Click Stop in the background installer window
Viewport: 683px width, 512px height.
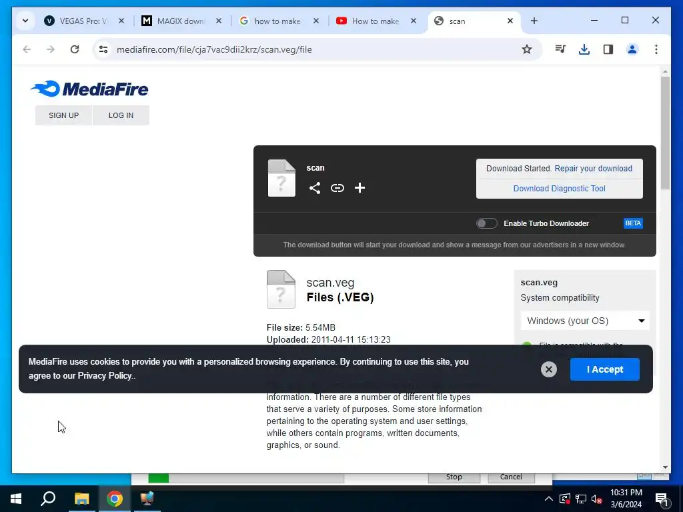point(454,477)
